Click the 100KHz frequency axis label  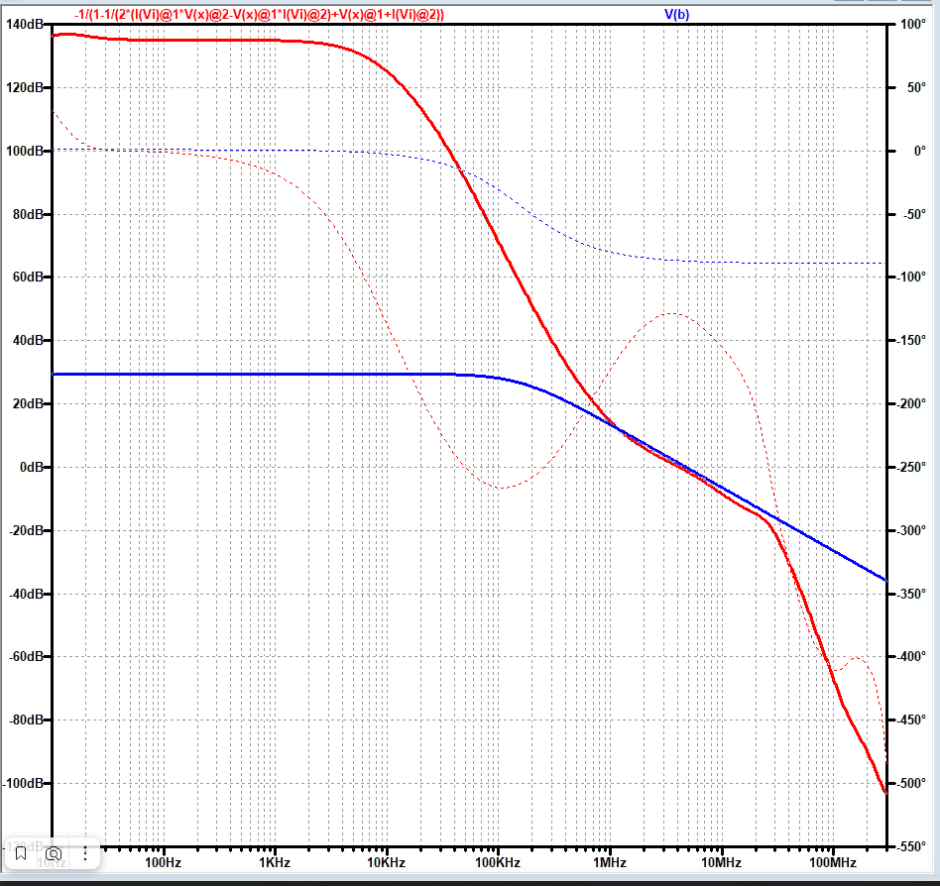[x=498, y=863]
